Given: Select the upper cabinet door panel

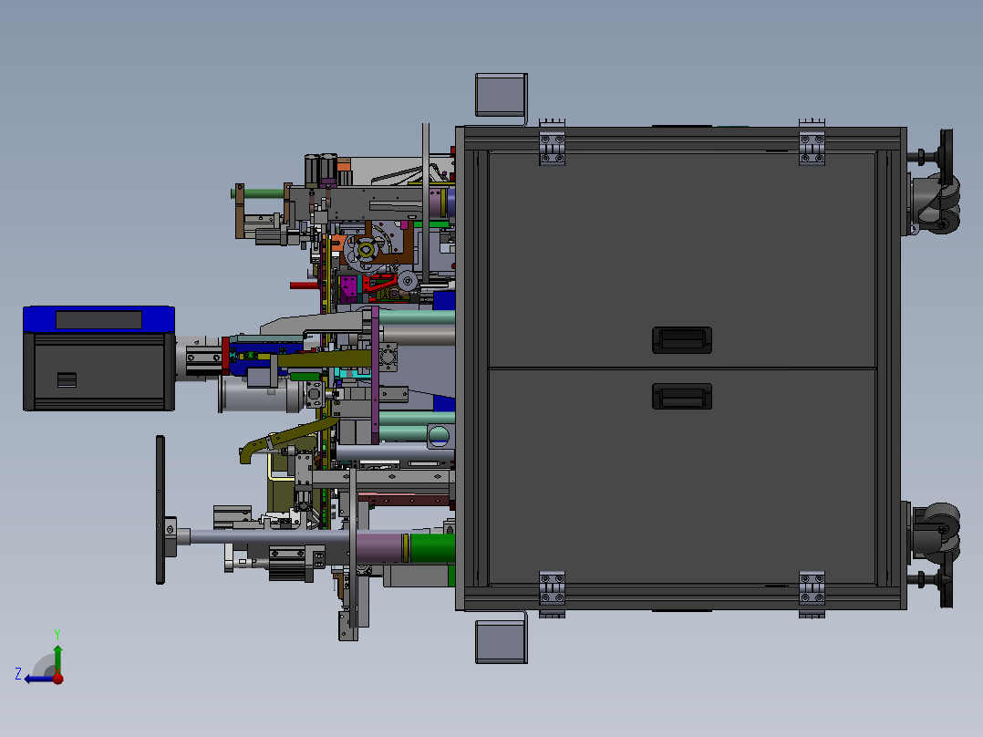Looking at the screenshot, I should tap(681, 260).
